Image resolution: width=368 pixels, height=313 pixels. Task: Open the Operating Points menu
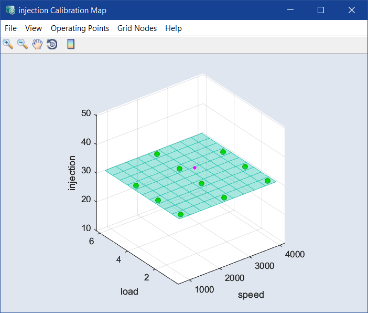click(x=80, y=28)
